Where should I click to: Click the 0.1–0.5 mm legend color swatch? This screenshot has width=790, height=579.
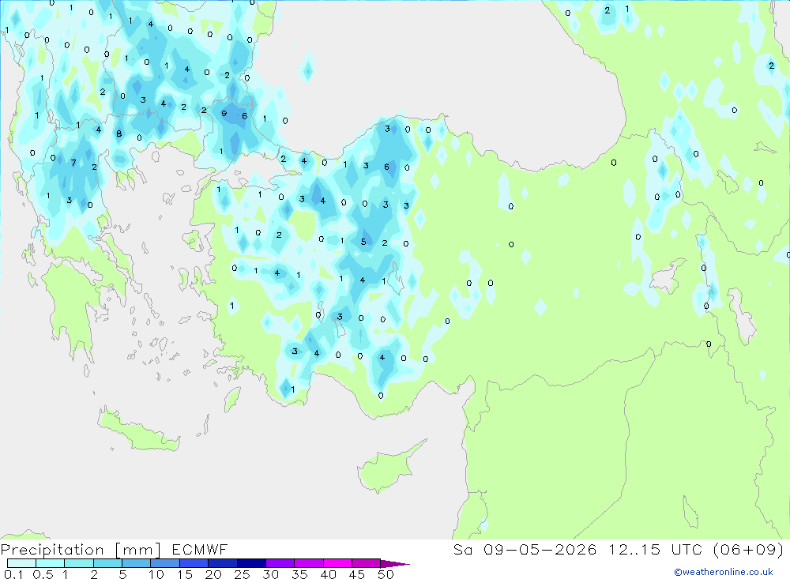[x=21, y=563]
